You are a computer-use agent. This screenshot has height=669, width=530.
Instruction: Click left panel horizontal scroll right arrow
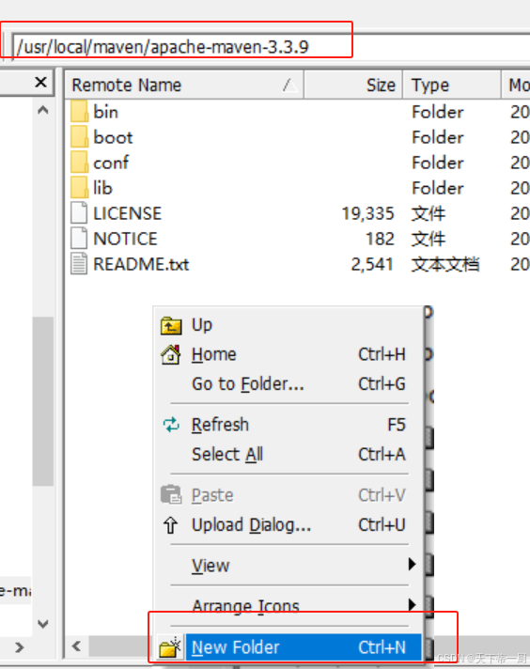tap(19, 647)
